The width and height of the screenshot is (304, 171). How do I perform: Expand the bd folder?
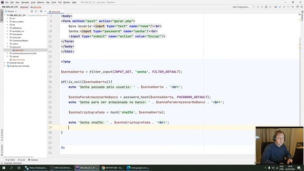coord(8,25)
